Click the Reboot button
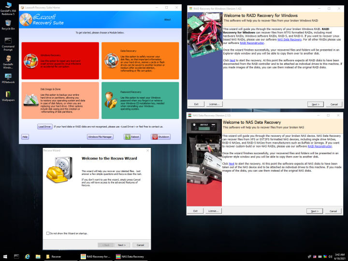 tap(132, 137)
